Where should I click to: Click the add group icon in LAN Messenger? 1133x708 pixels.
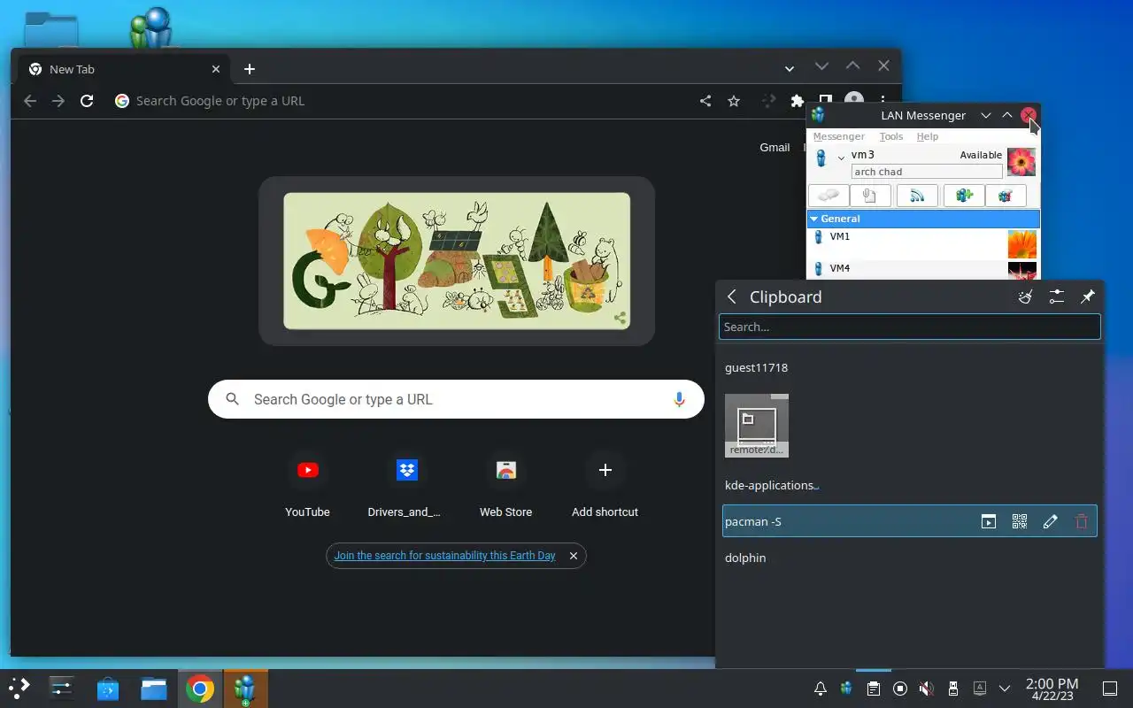tap(964, 196)
